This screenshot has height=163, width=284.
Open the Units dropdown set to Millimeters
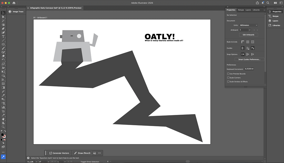click(x=248, y=25)
